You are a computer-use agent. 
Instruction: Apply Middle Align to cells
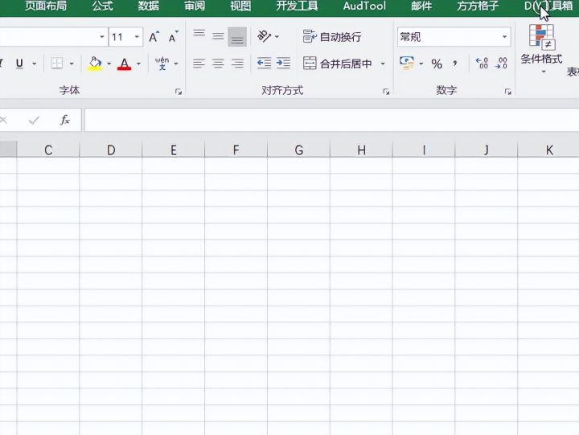click(218, 36)
